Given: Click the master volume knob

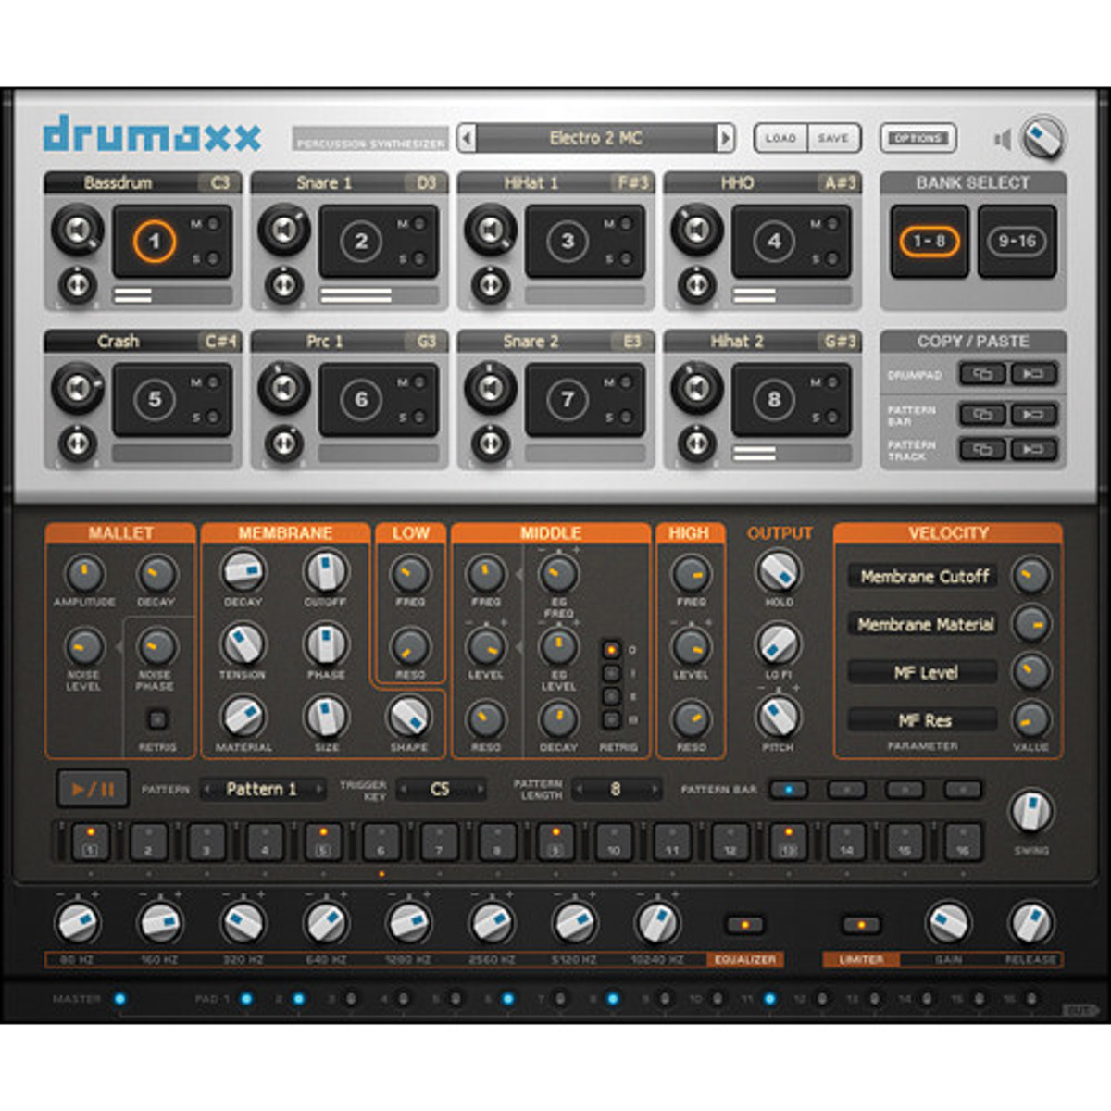Looking at the screenshot, I should tap(1043, 139).
